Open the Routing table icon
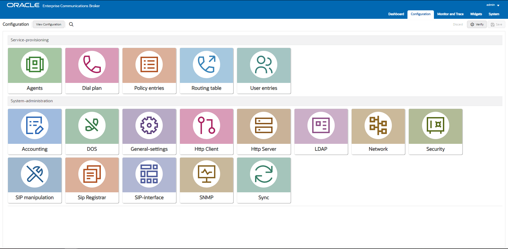This screenshot has height=249, width=508. [x=206, y=65]
